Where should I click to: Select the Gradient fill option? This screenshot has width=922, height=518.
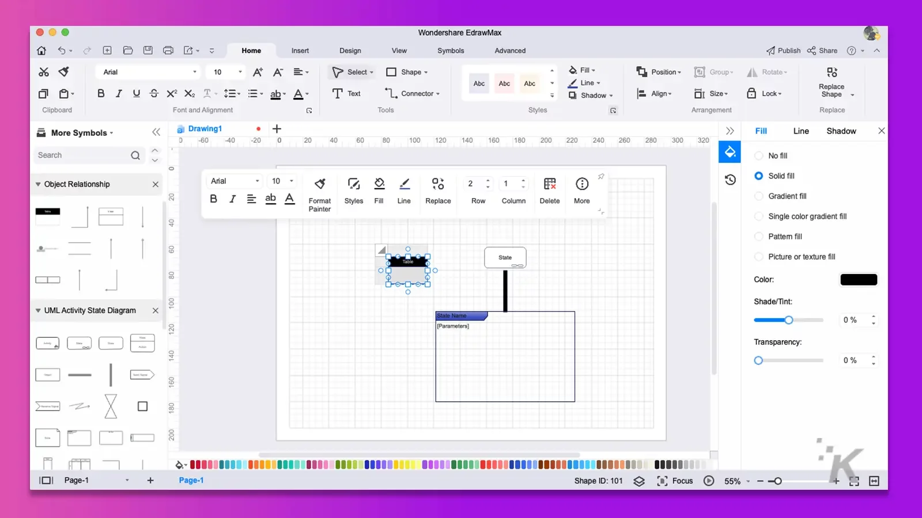[780, 196]
